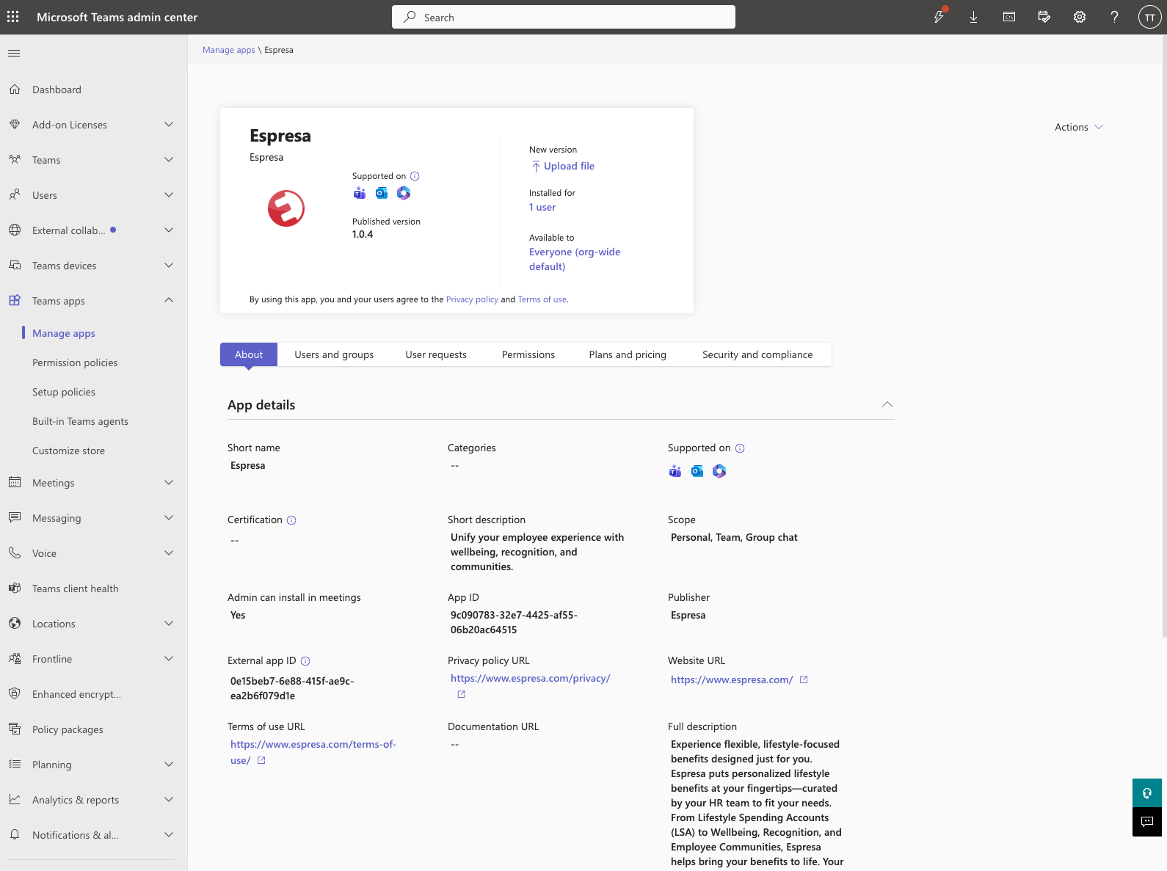Open Built-in Teams agents in sidebar
The image size is (1167, 871).
80,421
